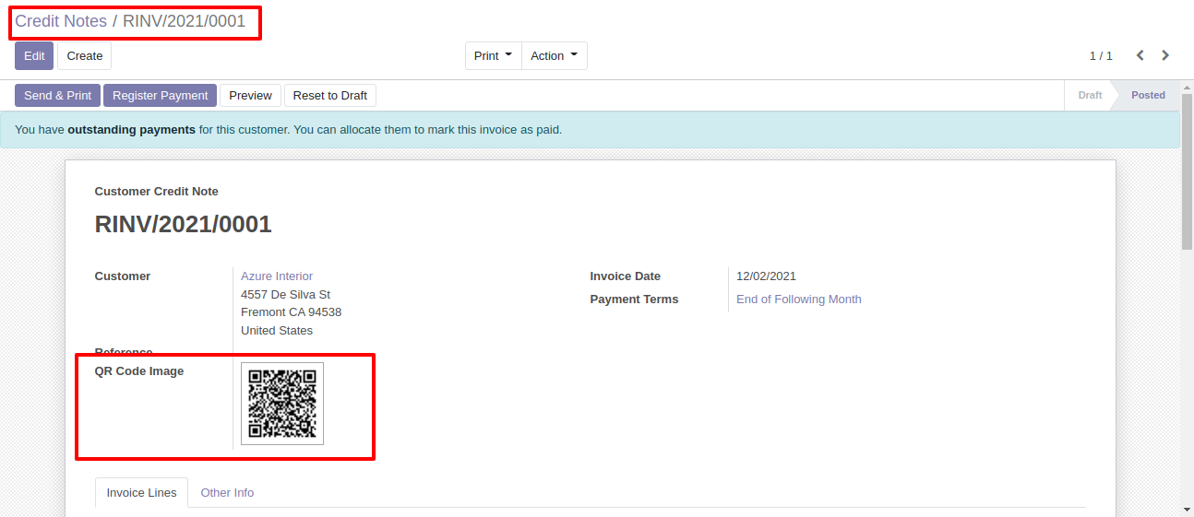The width and height of the screenshot is (1194, 517).
Task: Switch to the Other Info tab
Action: pyautogui.click(x=227, y=493)
